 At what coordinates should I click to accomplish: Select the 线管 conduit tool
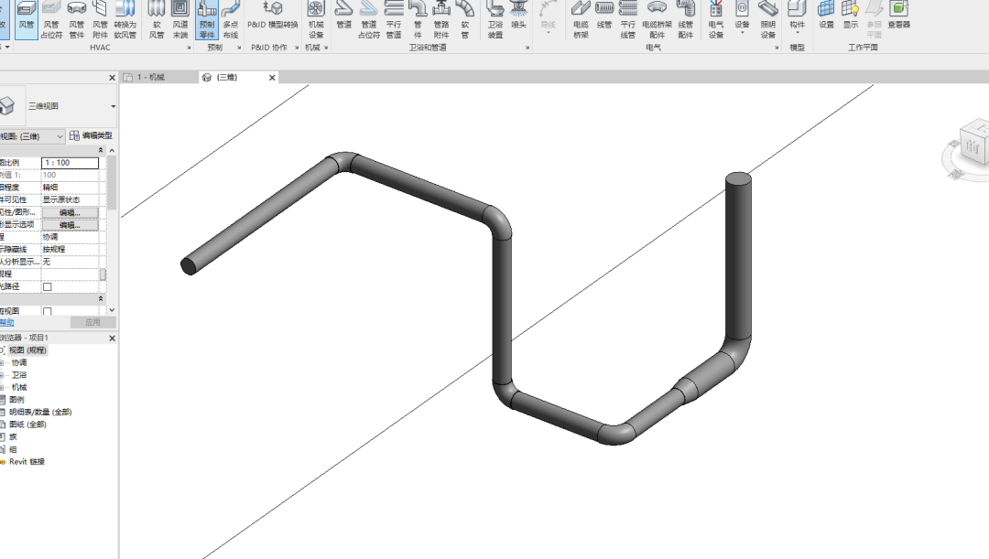point(604,16)
